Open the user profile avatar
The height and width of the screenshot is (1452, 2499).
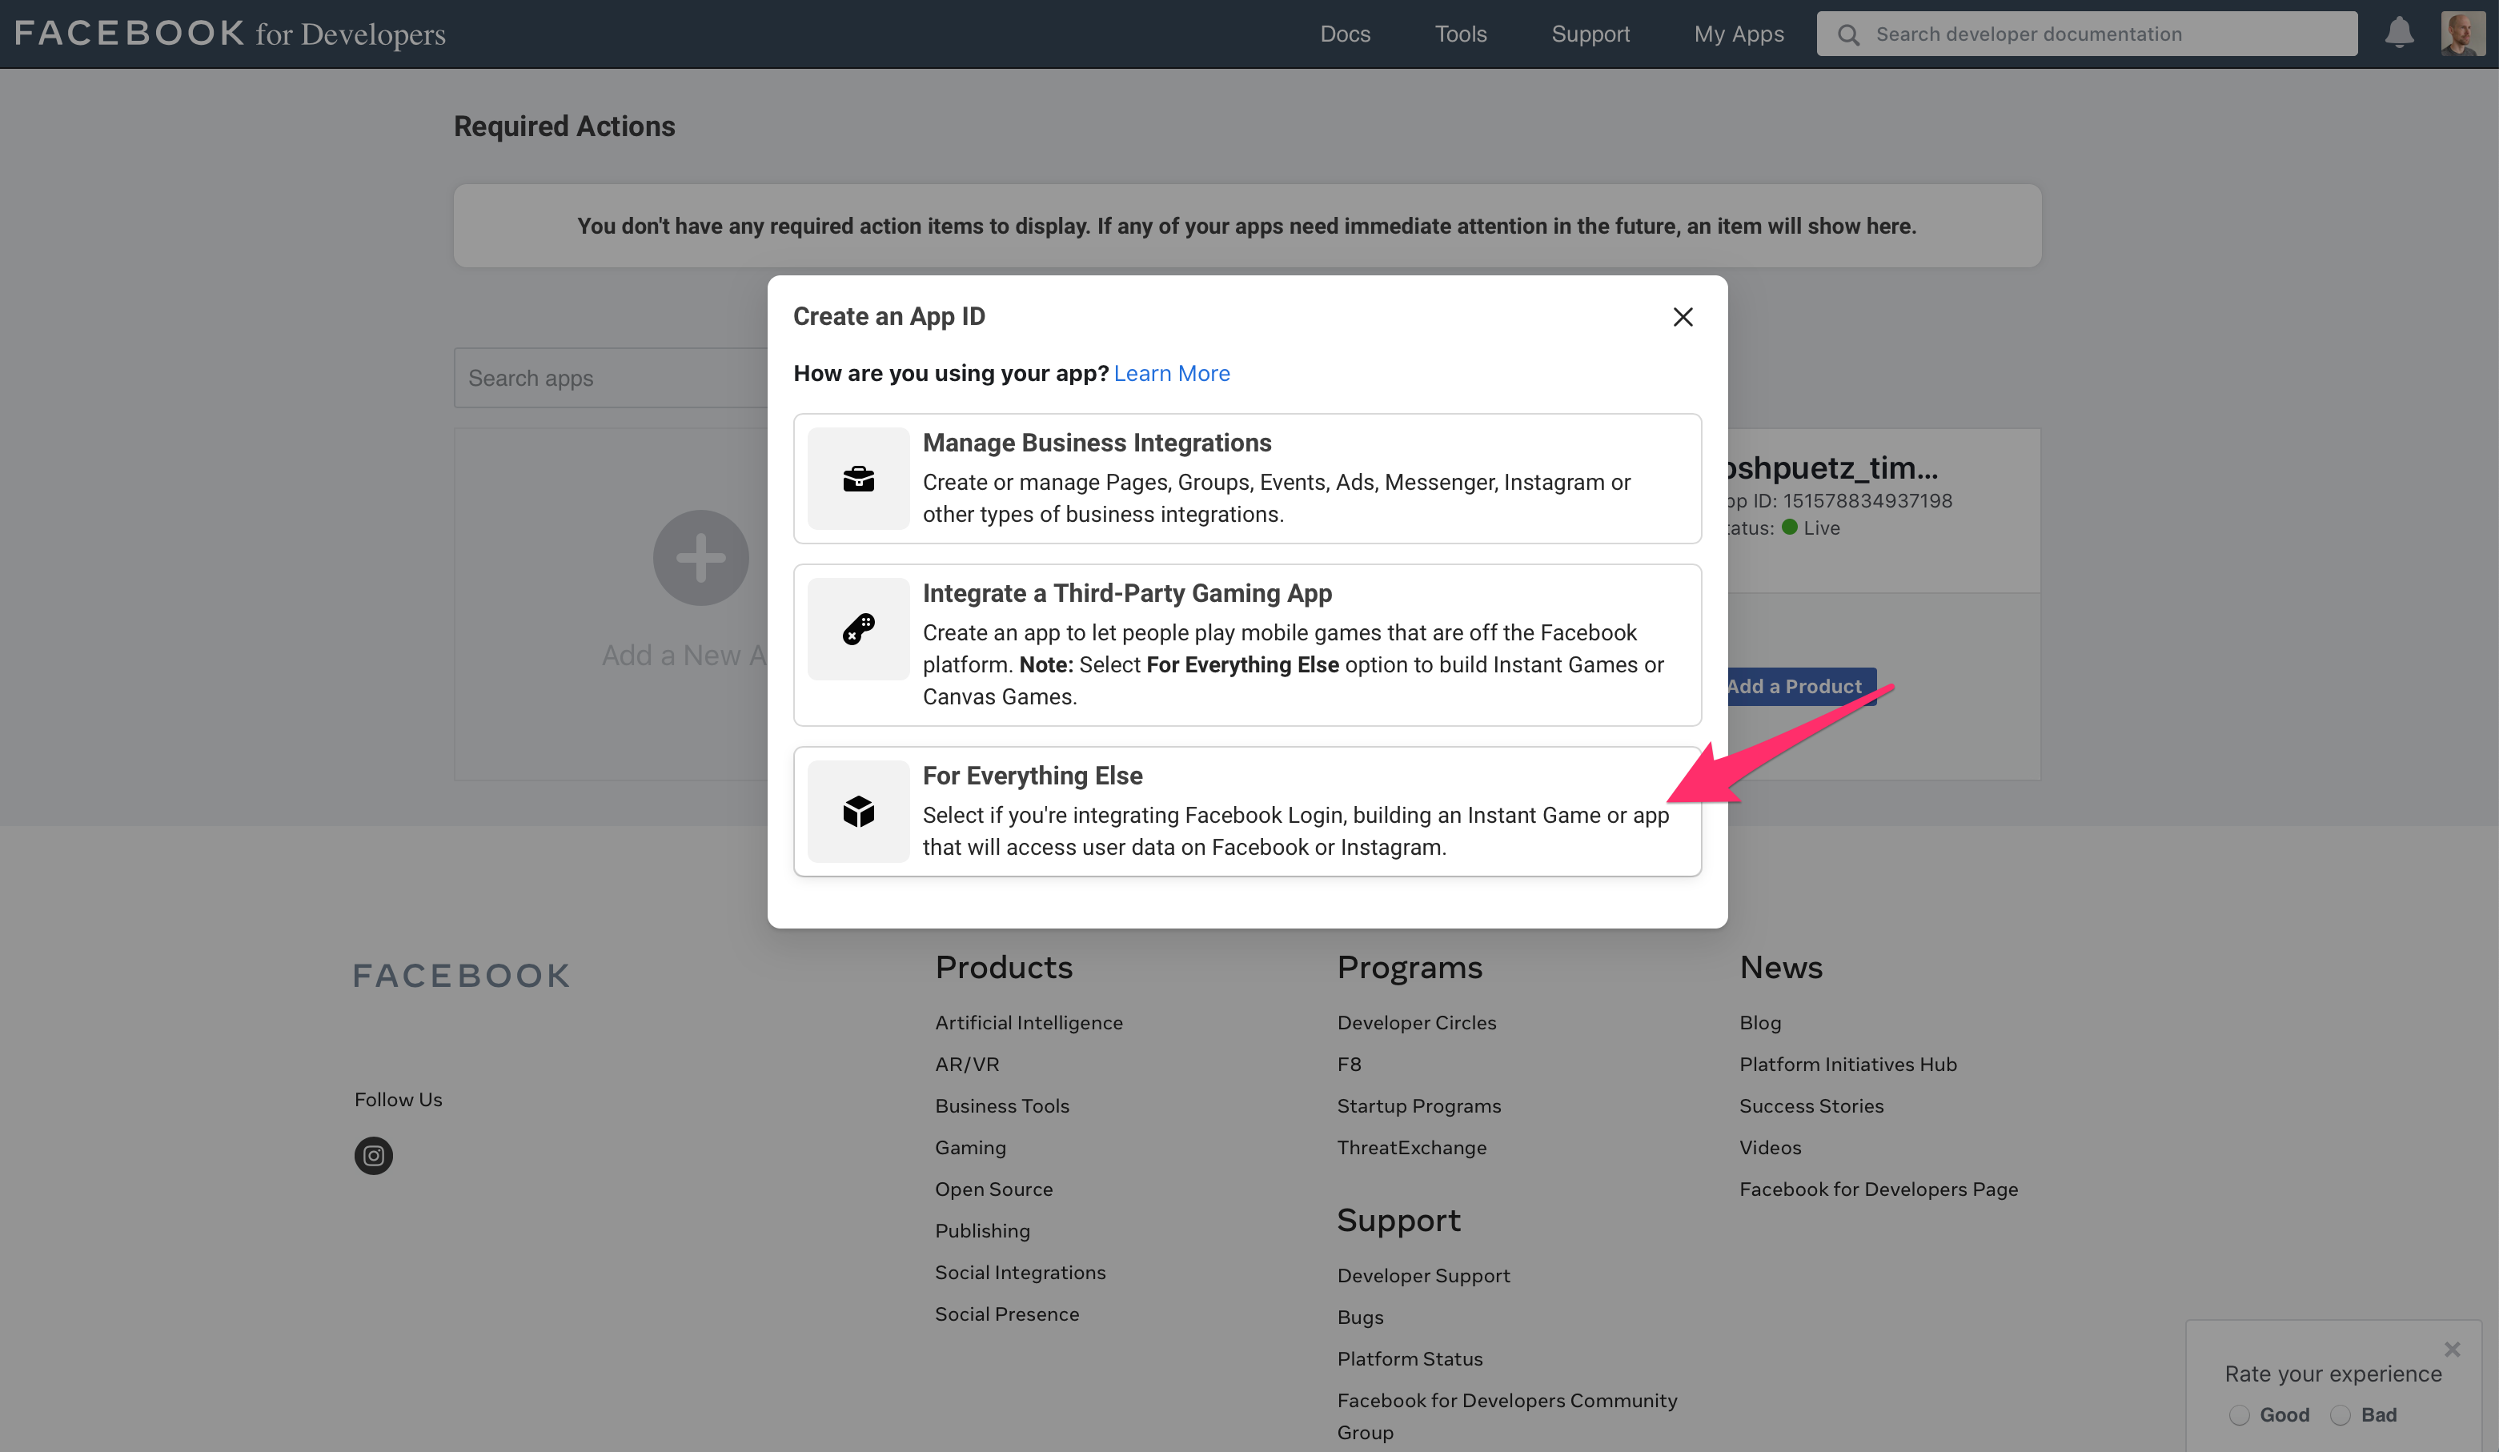click(2463, 34)
